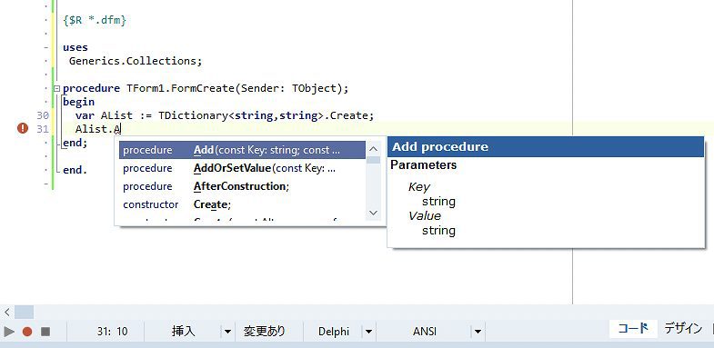Click the 変更あり modified status label
This screenshot has height=348, width=714.
[264, 331]
